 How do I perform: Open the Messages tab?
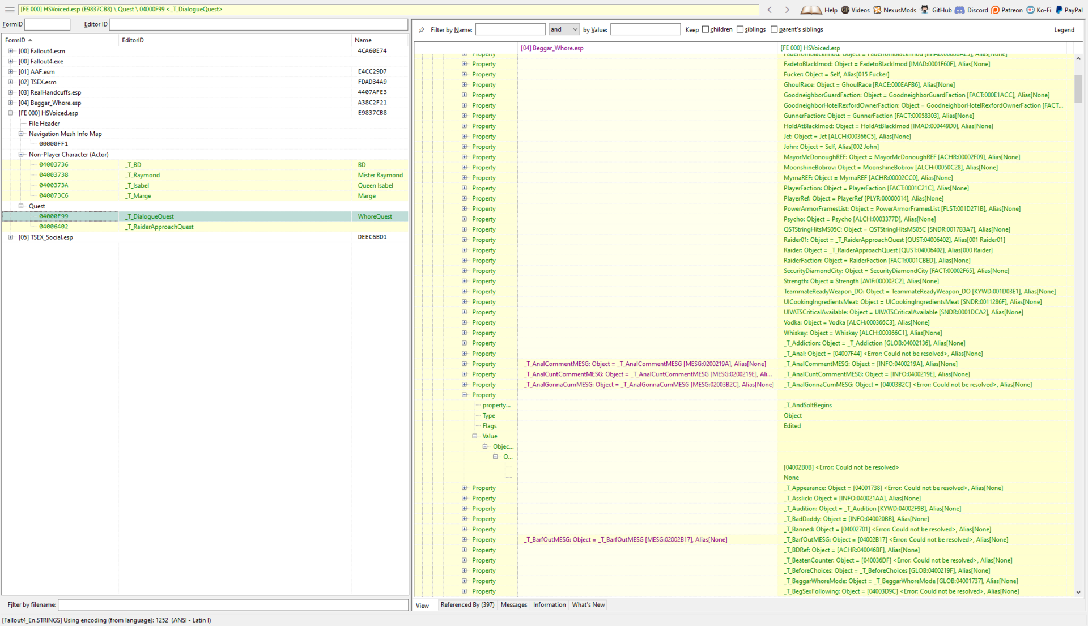click(x=514, y=605)
